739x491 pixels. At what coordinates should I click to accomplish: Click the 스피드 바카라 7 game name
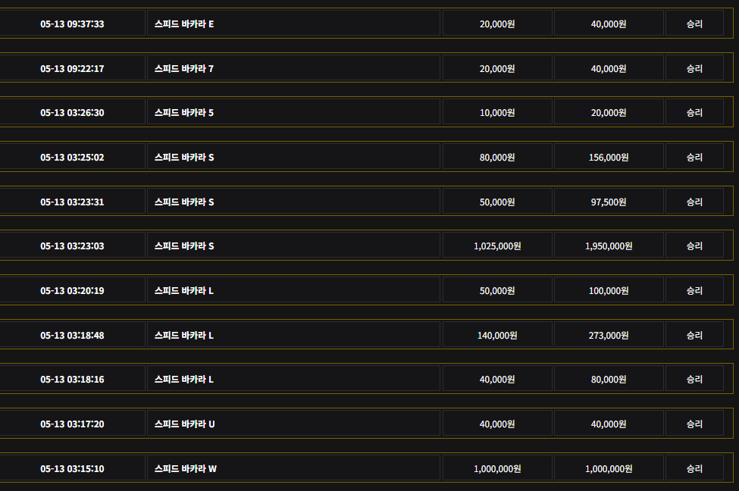point(184,68)
